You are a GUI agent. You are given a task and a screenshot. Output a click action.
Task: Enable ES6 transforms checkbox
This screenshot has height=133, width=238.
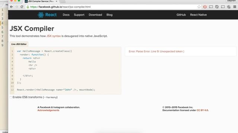click(x=11, y=97)
